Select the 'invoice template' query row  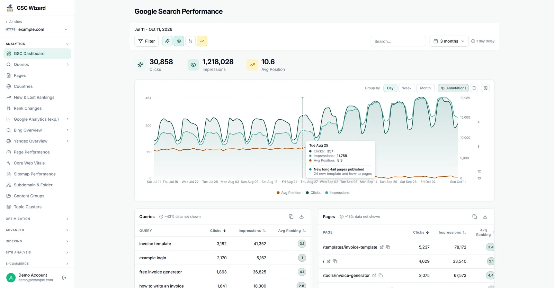click(223, 244)
